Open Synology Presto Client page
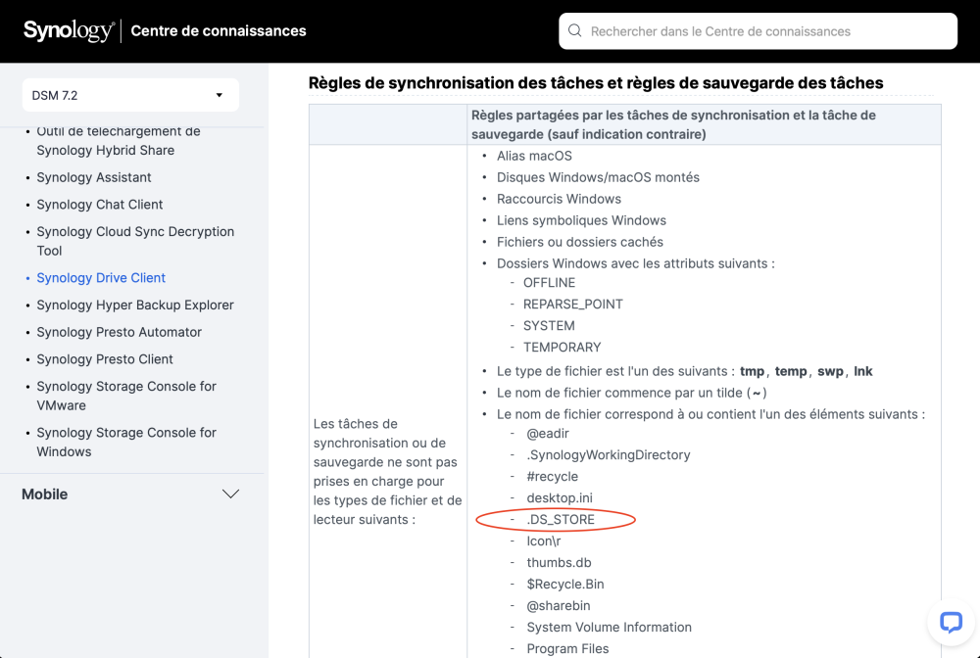The width and height of the screenshot is (980, 658). coord(105,359)
